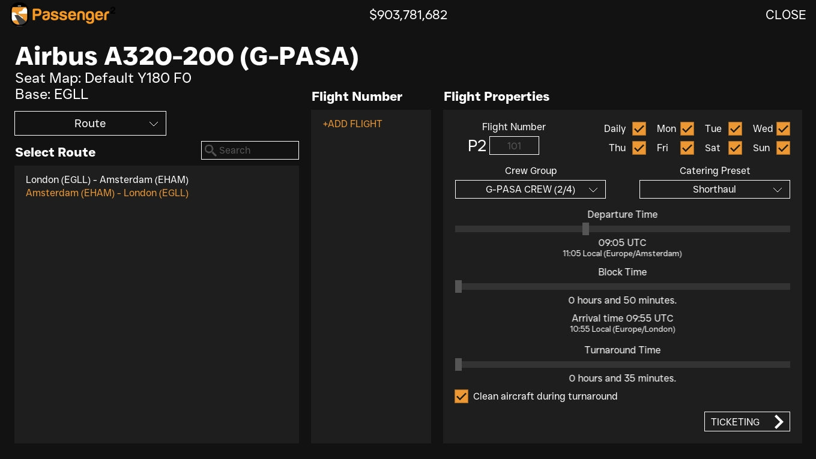
Task: Select London (EGLL) - Amsterdam (EHAM) route
Action: pyautogui.click(x=107, y=180)
